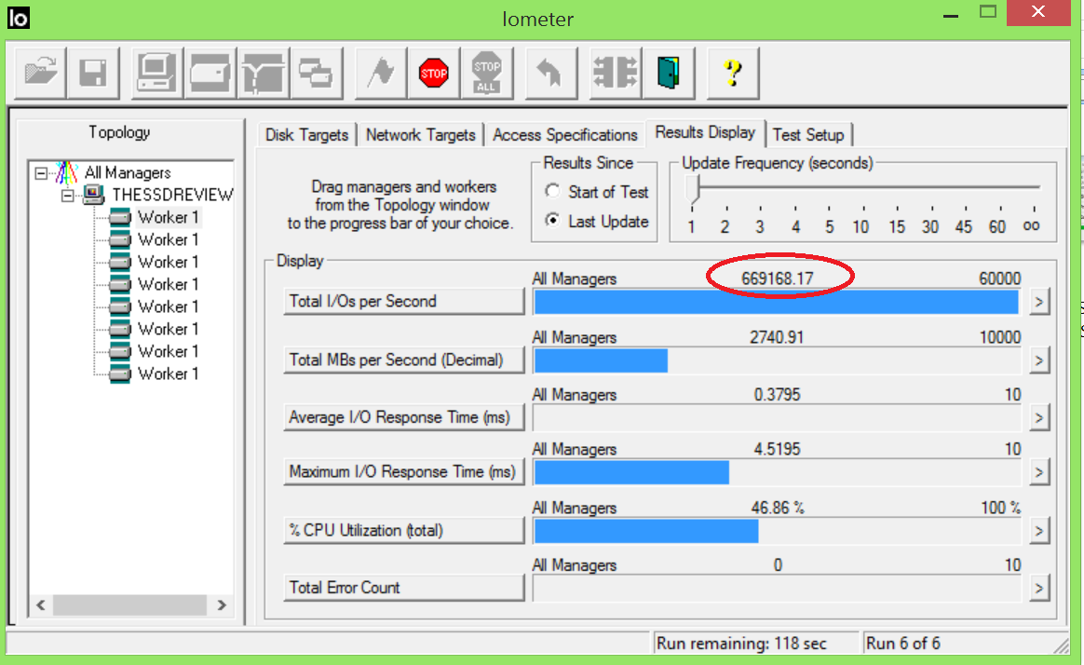Select the Last Update radio button

point(553,222)
